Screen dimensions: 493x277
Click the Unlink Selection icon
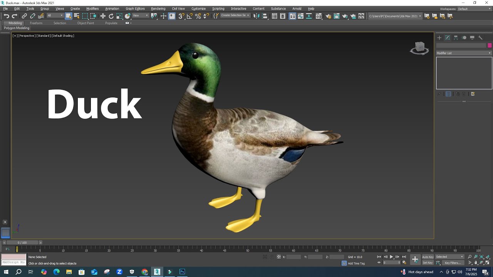(x=32, y=16)
